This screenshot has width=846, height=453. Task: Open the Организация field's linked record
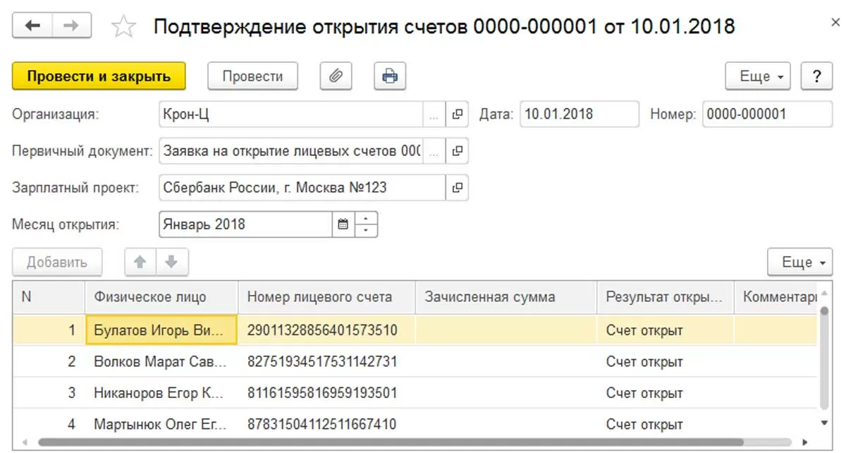pos(458,114)
